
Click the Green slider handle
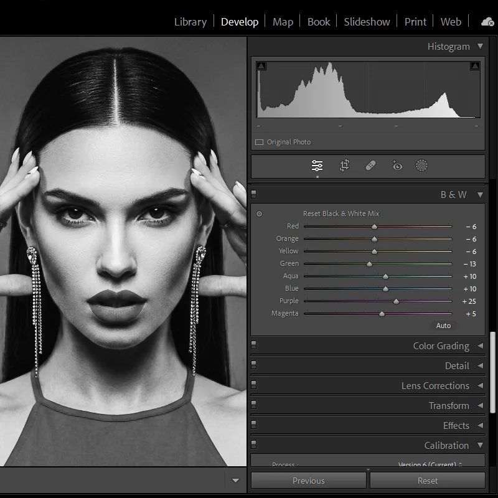[x=369, y=263]
